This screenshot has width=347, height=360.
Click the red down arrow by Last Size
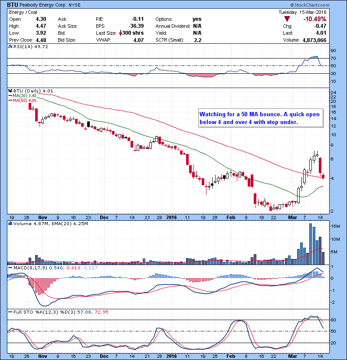point(120,33)
